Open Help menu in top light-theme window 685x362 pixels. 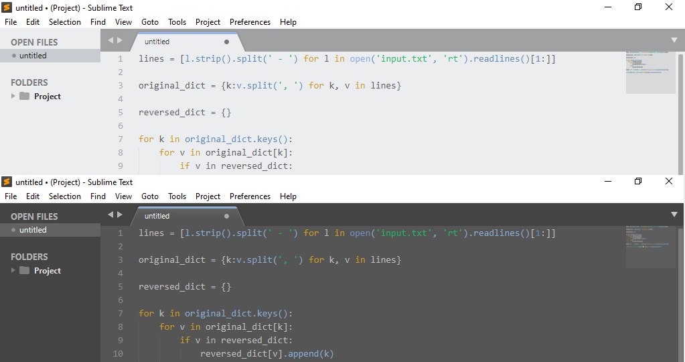point(288,22)
